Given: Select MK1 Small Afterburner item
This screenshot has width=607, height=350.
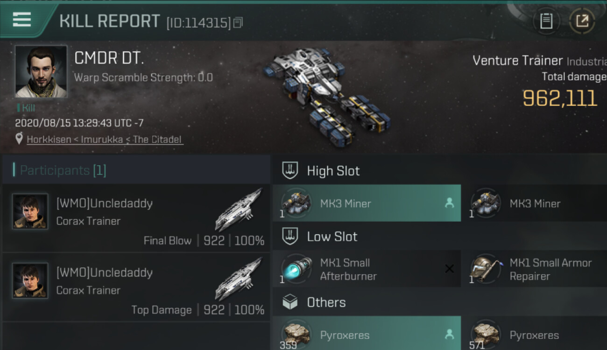Looking at the screenshot, I should 367,269.
